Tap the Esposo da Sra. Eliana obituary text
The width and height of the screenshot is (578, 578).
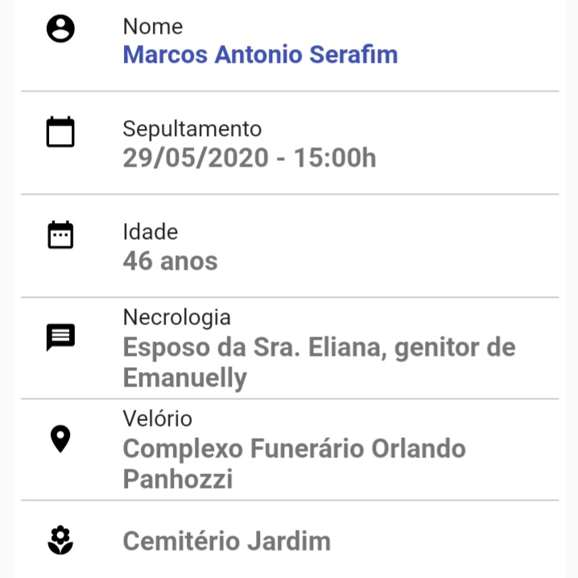pyautogui.click(x=319, y=362)
